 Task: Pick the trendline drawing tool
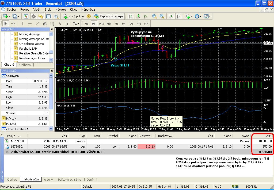[x=37, y=23]
